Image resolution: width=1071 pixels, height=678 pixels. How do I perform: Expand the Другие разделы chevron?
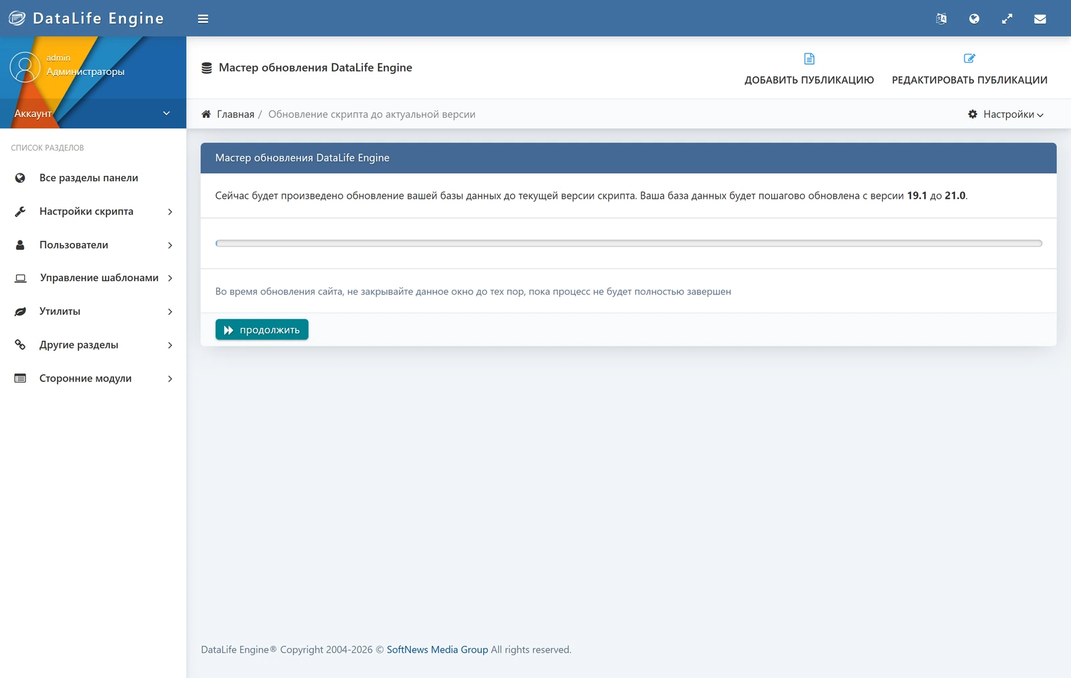click(170, 345)
